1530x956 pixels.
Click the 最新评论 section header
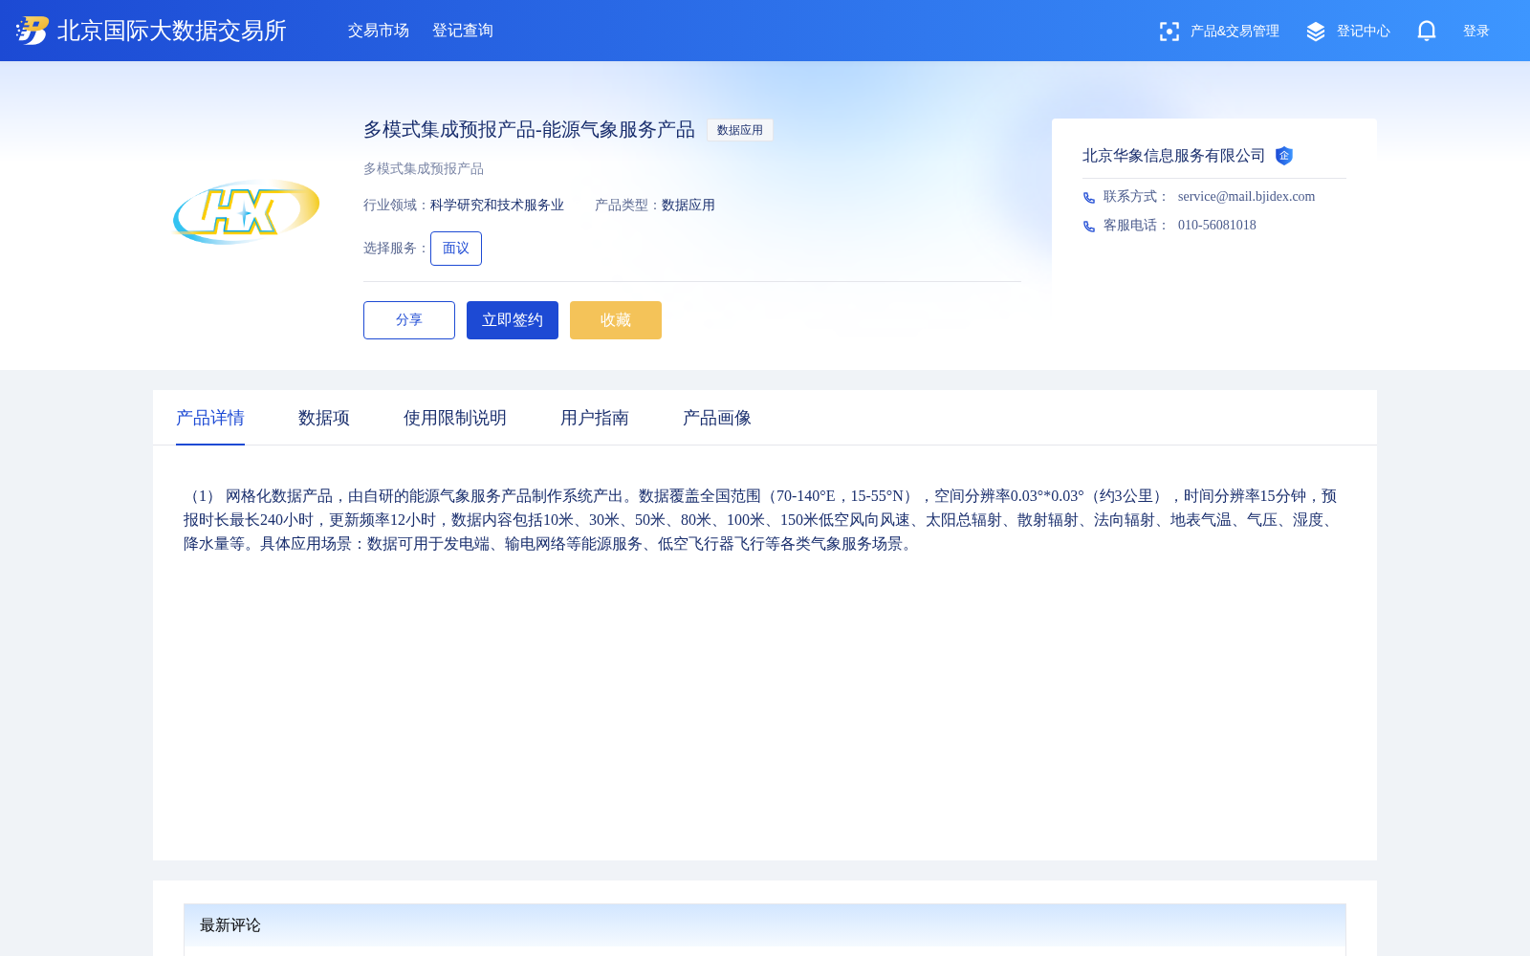coord(765,925)
